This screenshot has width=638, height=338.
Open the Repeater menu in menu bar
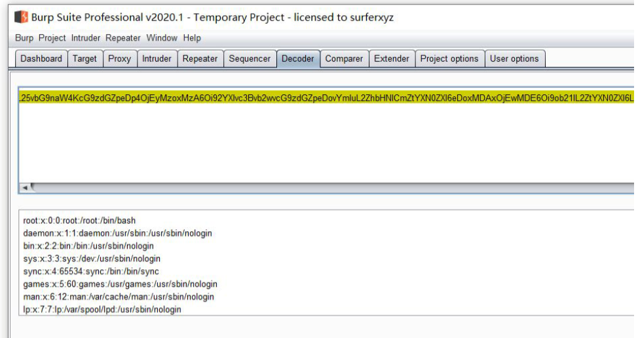coord(123,38)
